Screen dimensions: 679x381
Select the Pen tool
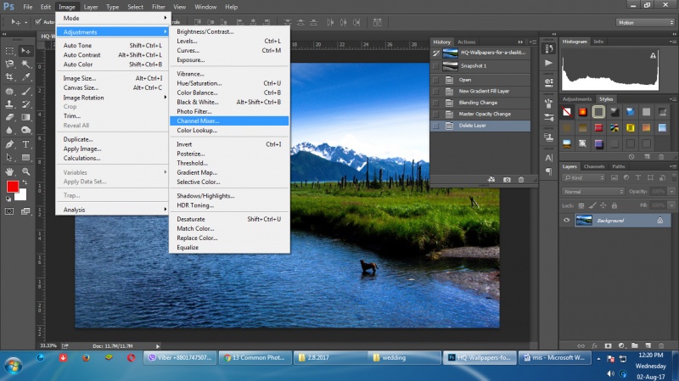(9, 144)
